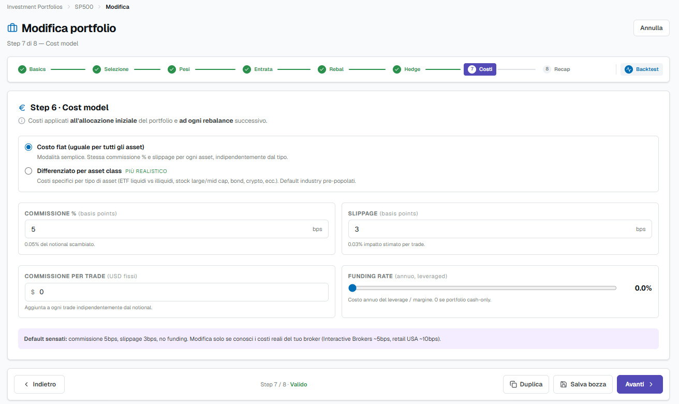Jump to the Rebal step
679x404 pixels.
coord(331,69)
